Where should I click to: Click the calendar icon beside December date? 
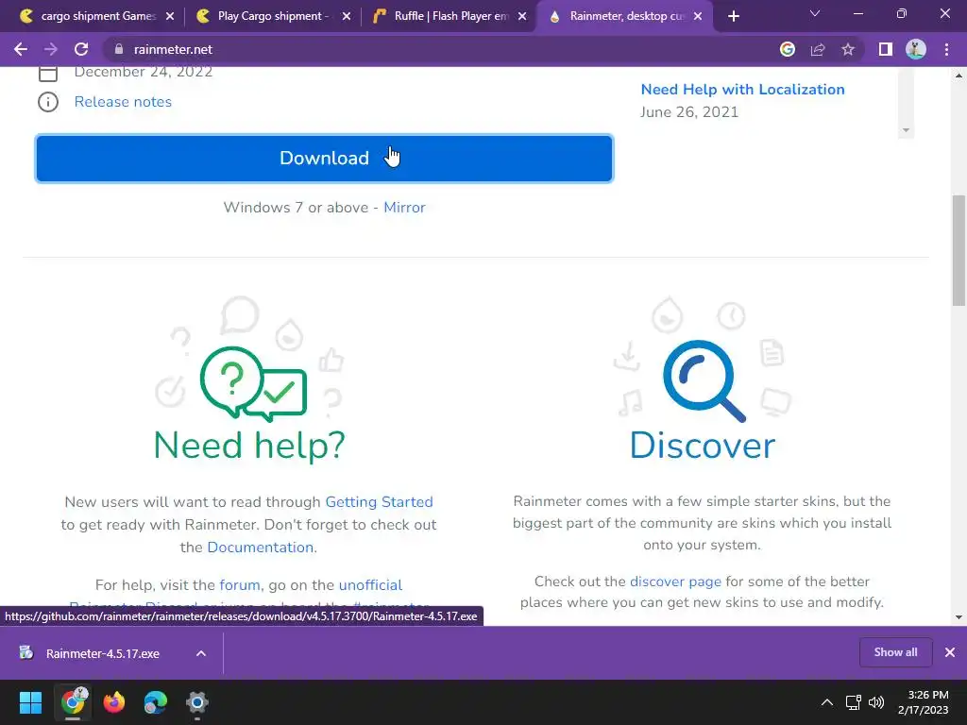point(48,74)
